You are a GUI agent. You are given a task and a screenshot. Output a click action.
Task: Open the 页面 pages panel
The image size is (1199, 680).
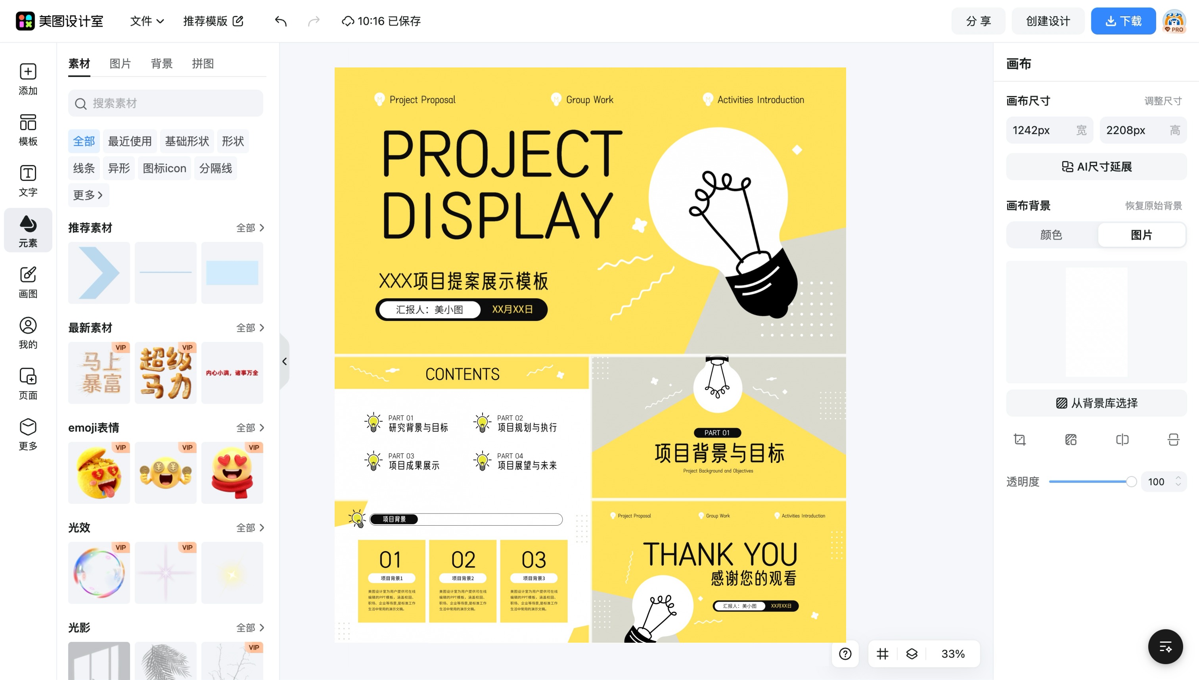[x=28, y=384]
